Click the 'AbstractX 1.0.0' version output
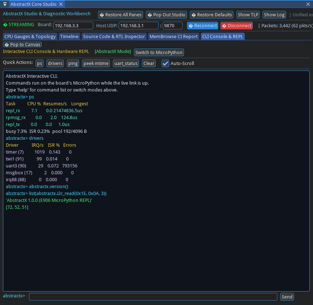 pyautogui.click(x=49, y=200)
